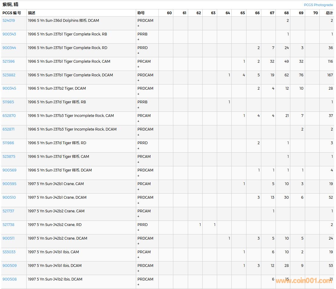Select PCGS number 523882 link
Image resolution: width=336 pixels, height=289 pixels.
pos(9,75)
